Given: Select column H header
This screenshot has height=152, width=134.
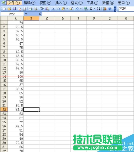Looking at the screenshot, I should coord(126,18).
